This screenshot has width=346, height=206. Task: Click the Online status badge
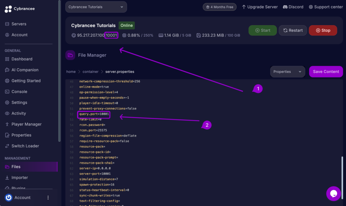[x=127, y=25]
